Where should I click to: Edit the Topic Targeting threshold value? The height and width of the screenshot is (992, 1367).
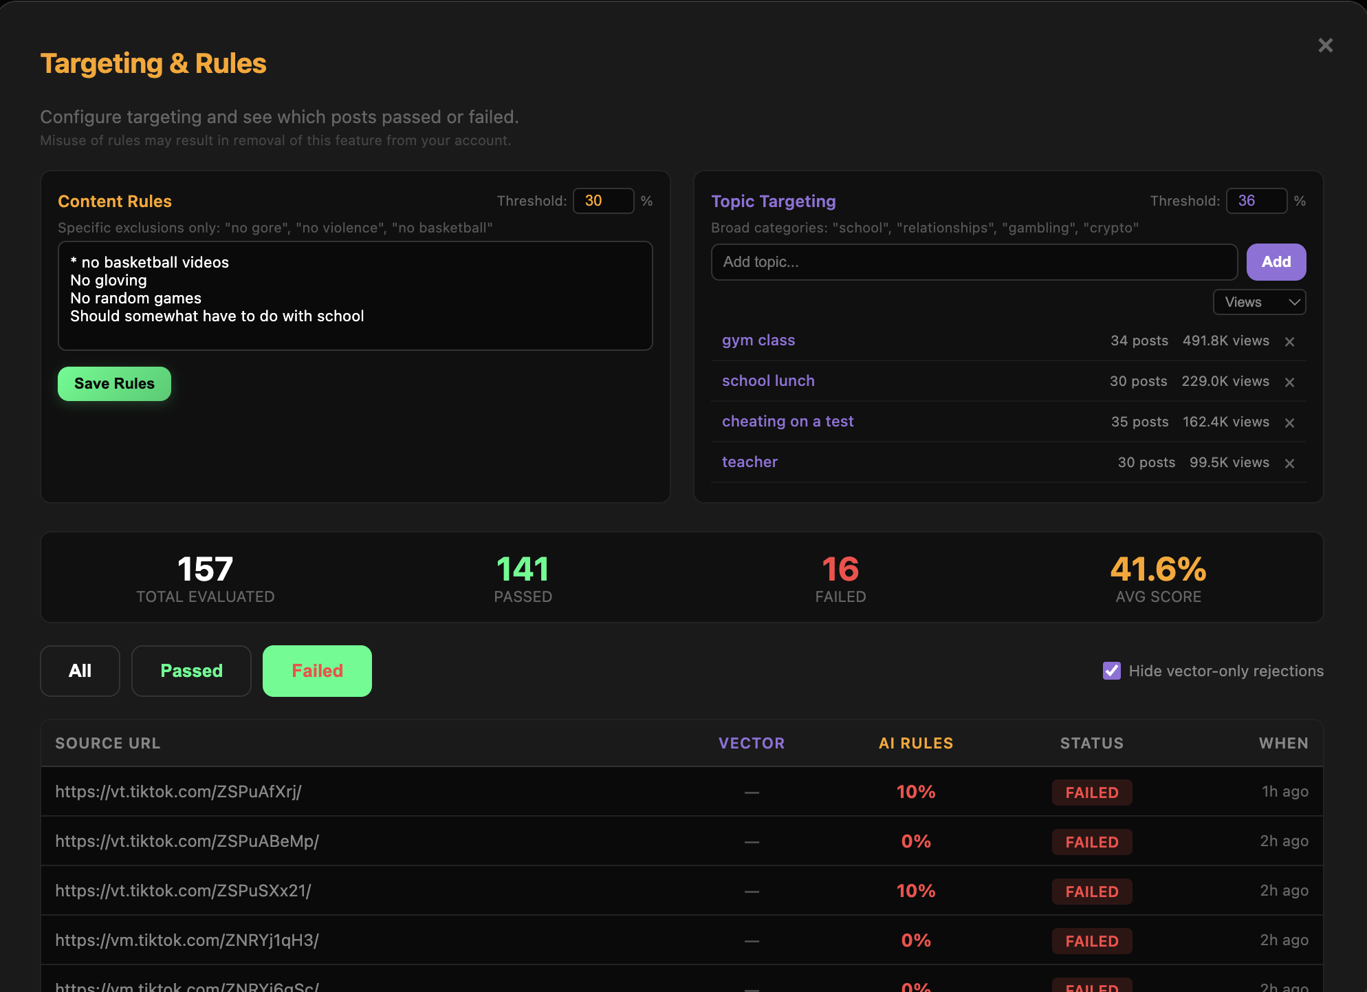[1256, 201]
